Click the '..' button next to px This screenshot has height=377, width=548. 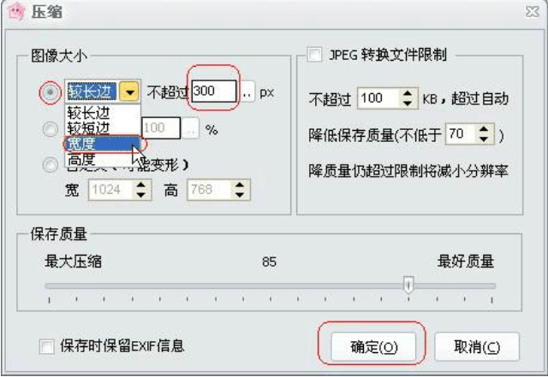click(x=247, y=91)
